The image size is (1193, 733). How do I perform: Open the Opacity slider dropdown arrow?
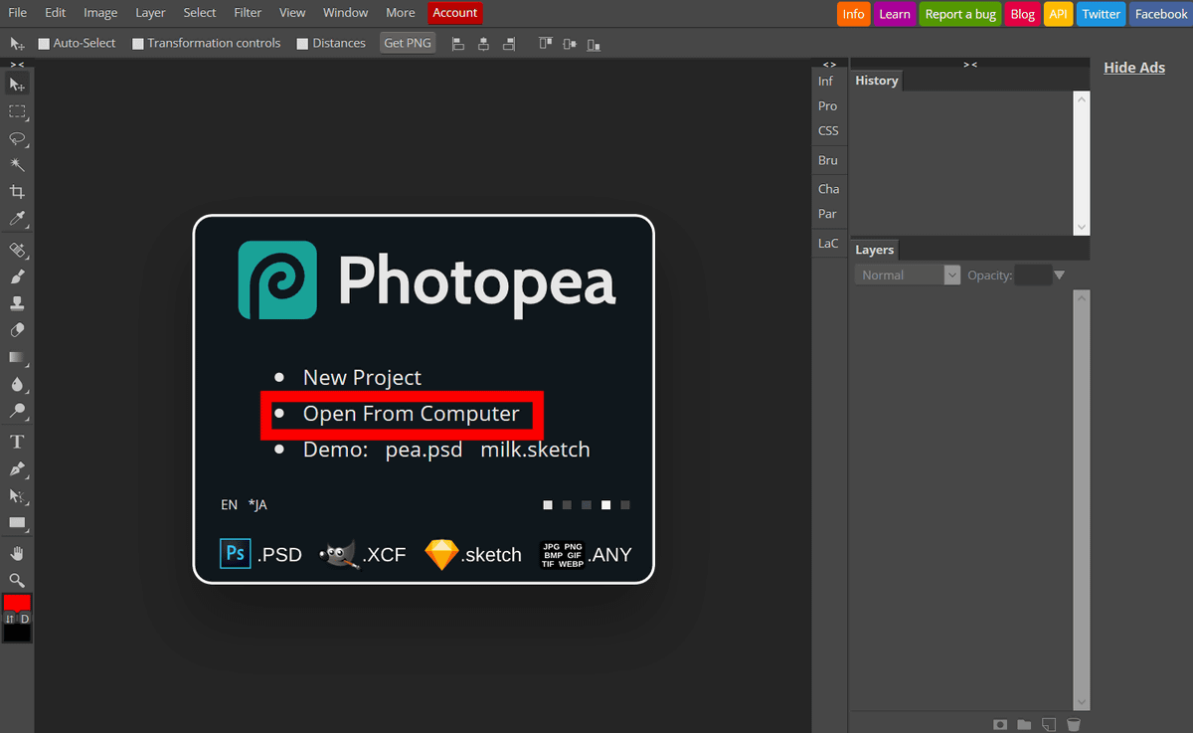click(x=1059, y=275)
